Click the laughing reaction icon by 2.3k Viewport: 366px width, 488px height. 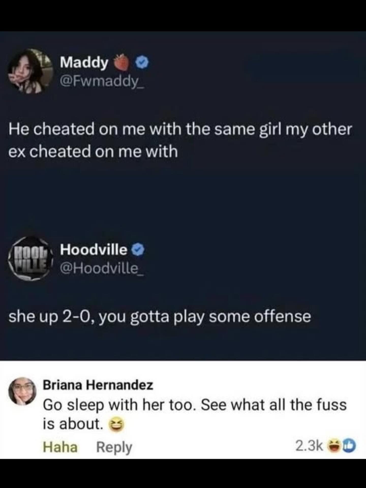(x=333, y=446)
